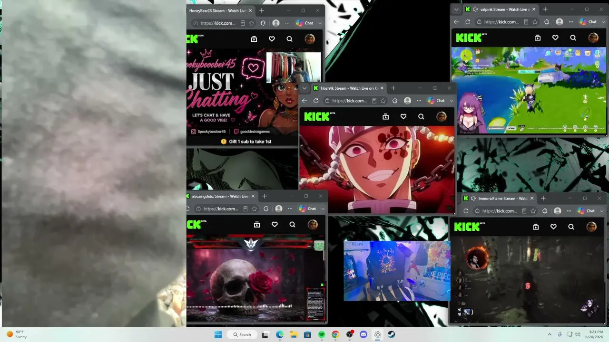Refresh the Hosh4k Stream page

(x=315, y=101)
